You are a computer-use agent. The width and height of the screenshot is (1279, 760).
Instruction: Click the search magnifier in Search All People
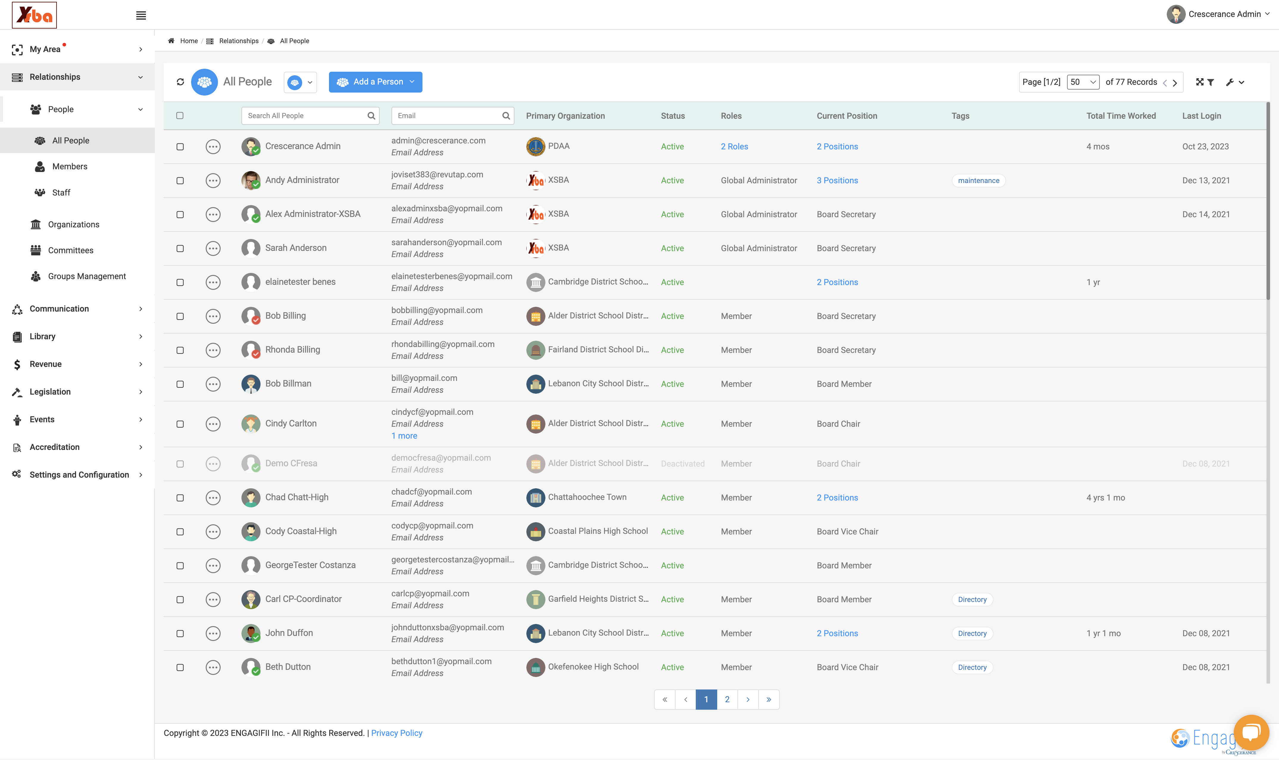[x=371, y=116]
